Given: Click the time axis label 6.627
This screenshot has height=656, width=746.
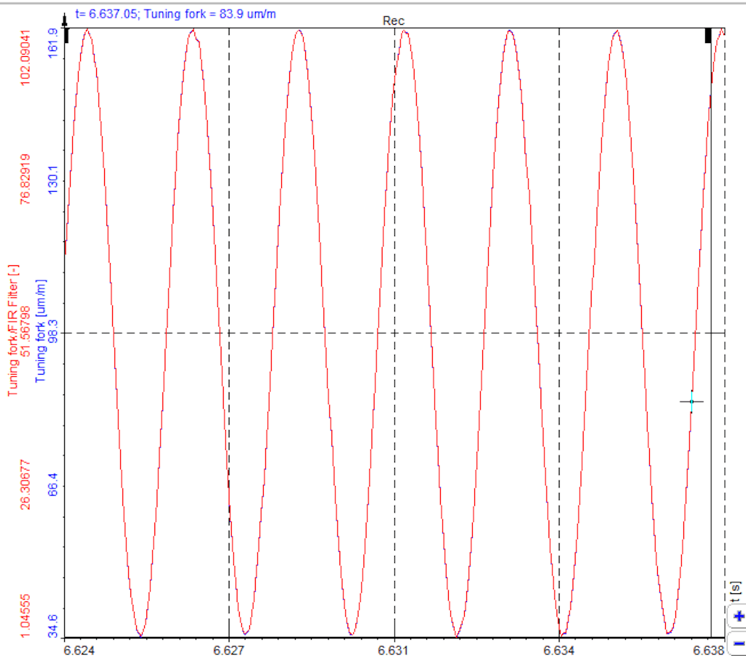Looking at the screenshot, I should pyautogui.click(x=228, y=650).
